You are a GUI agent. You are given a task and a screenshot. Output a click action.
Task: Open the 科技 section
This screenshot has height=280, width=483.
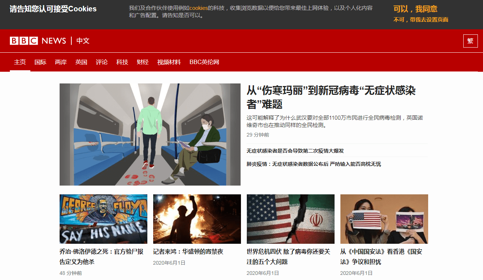tap(122, 62)
